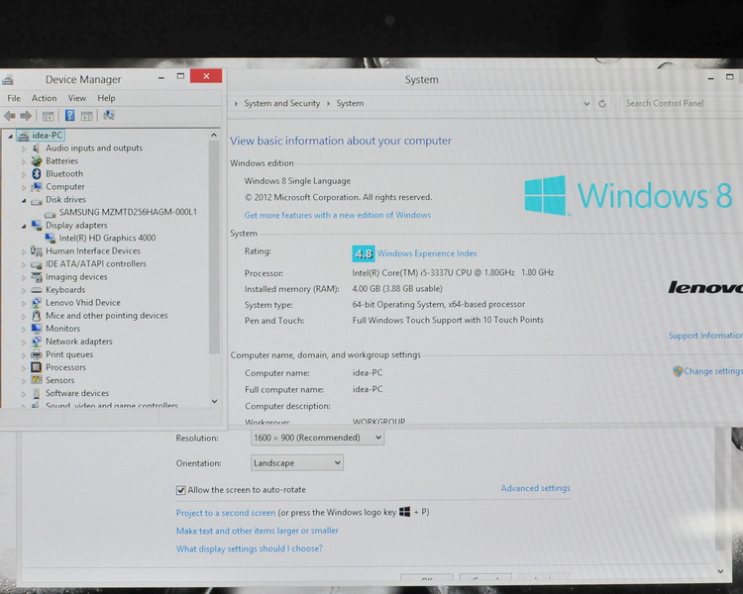Close the Device Manager window

206,76
